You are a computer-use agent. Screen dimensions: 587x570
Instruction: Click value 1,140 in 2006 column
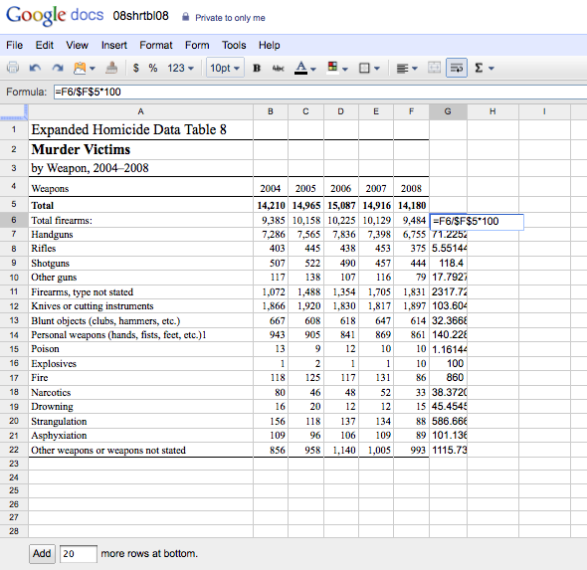click(x=340, y=450)
